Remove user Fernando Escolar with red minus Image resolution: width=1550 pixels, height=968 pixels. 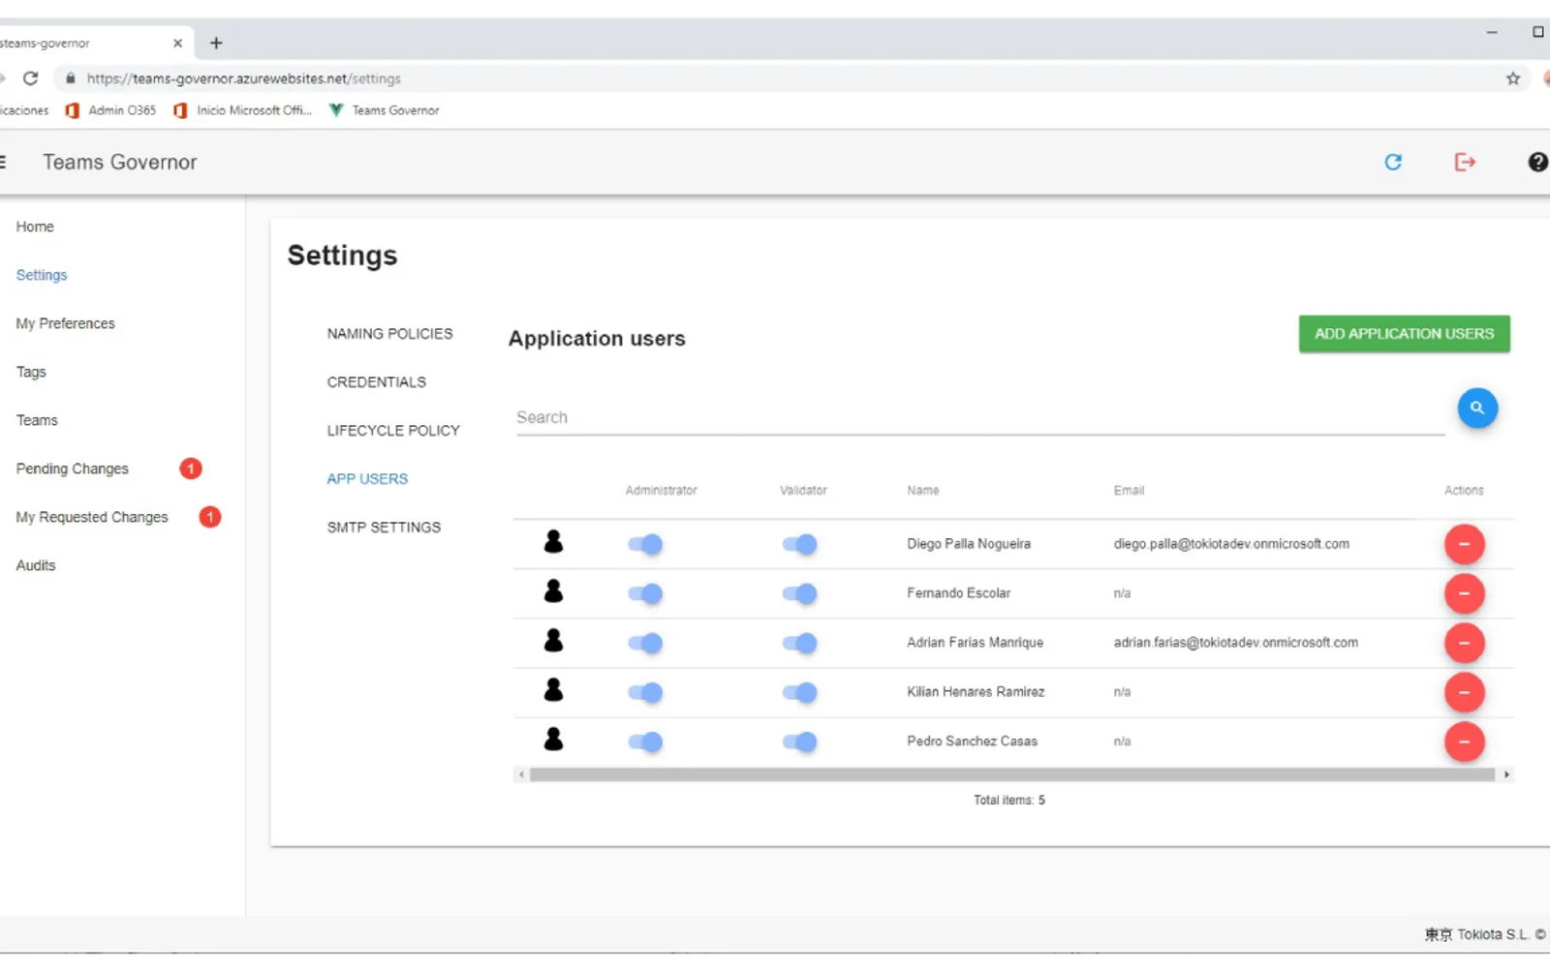(x=1465, y=593)
